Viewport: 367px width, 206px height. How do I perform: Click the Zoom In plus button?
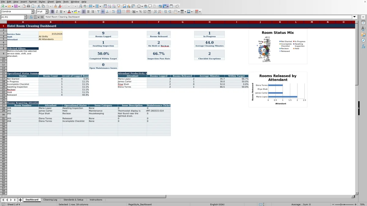point(355,204)
